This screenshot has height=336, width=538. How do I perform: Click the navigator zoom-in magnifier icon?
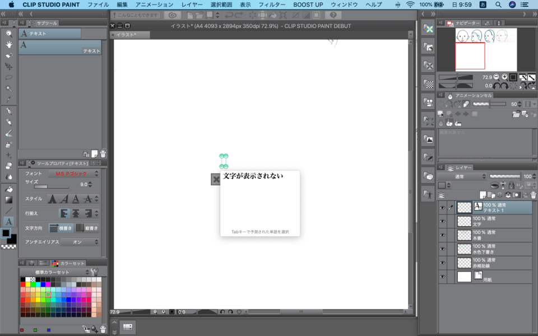click(x=504, y=77)
